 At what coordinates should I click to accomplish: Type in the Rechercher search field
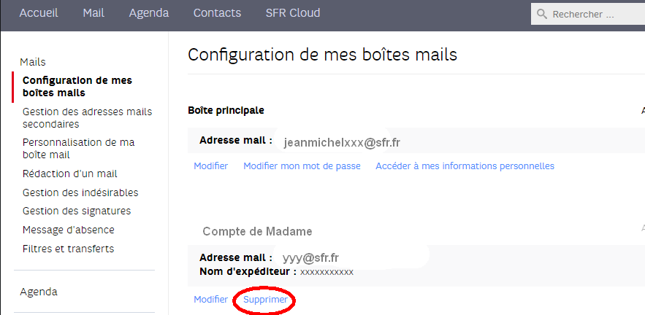592,14
